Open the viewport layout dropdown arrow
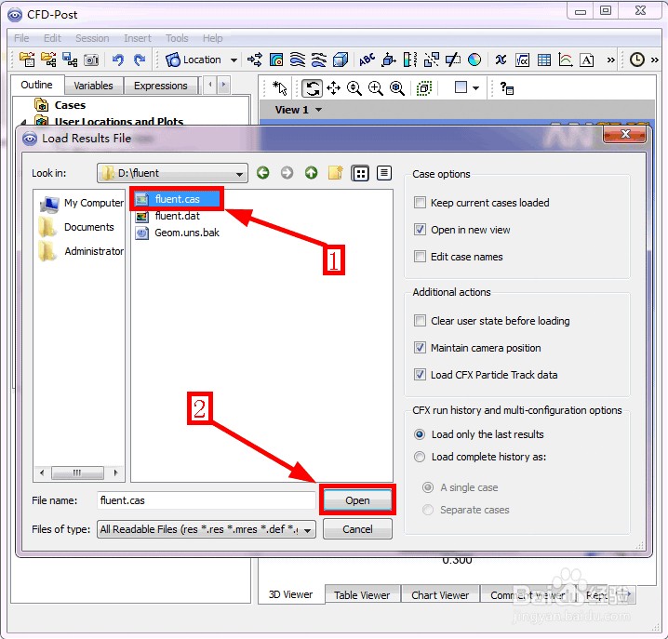This screenshot has height=639, width=668. (x=475, y=88)
